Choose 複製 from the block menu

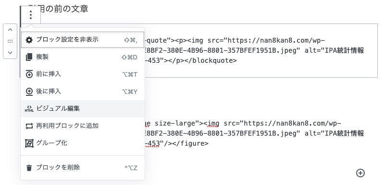(83, 57)
